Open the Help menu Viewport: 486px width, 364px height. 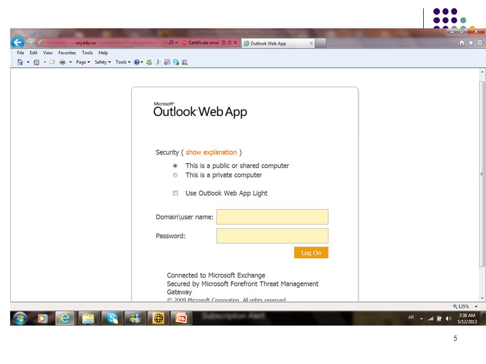click(103, 53)
